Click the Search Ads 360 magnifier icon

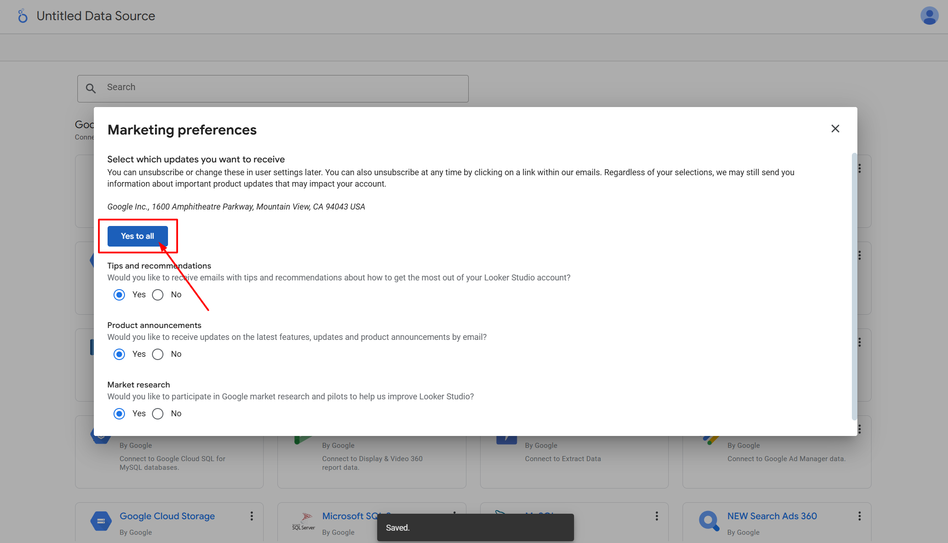[709, 521]
